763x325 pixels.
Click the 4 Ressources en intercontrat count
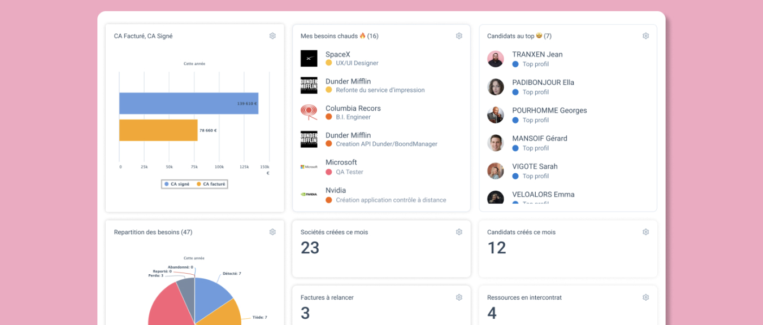[x=492, y=313]
